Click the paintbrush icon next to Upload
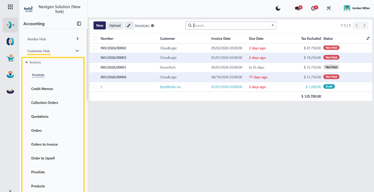The height and width of the screenshot is (192, 374). 129,25
